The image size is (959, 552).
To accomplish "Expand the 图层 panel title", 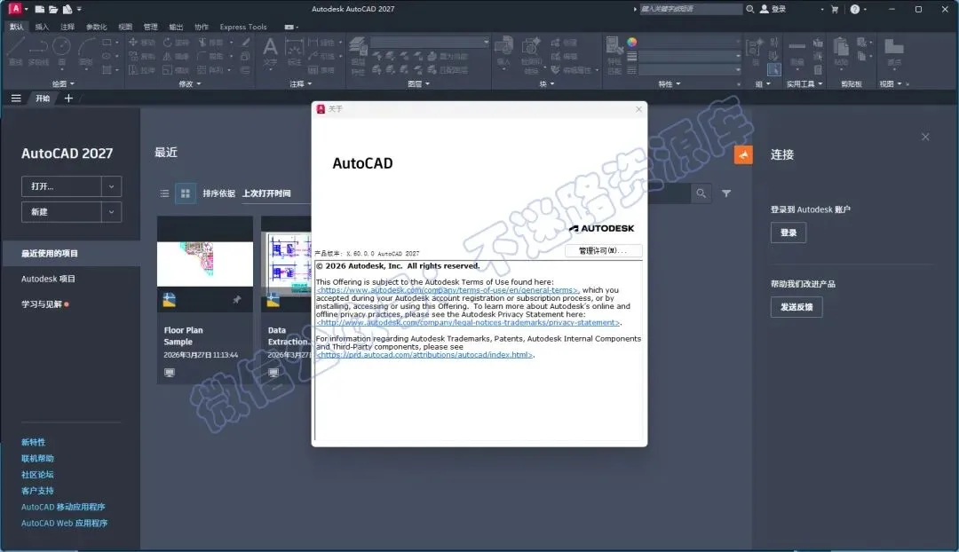I will pyautogui.click(x=418, y=83).
